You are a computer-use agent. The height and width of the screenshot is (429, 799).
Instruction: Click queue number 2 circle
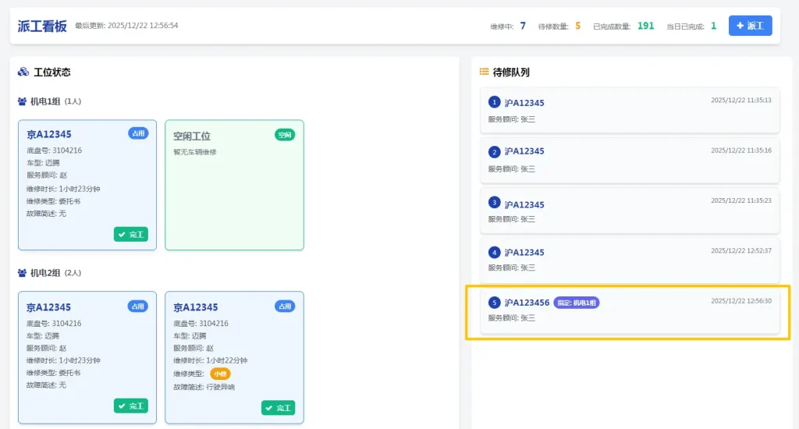point(494,152)
